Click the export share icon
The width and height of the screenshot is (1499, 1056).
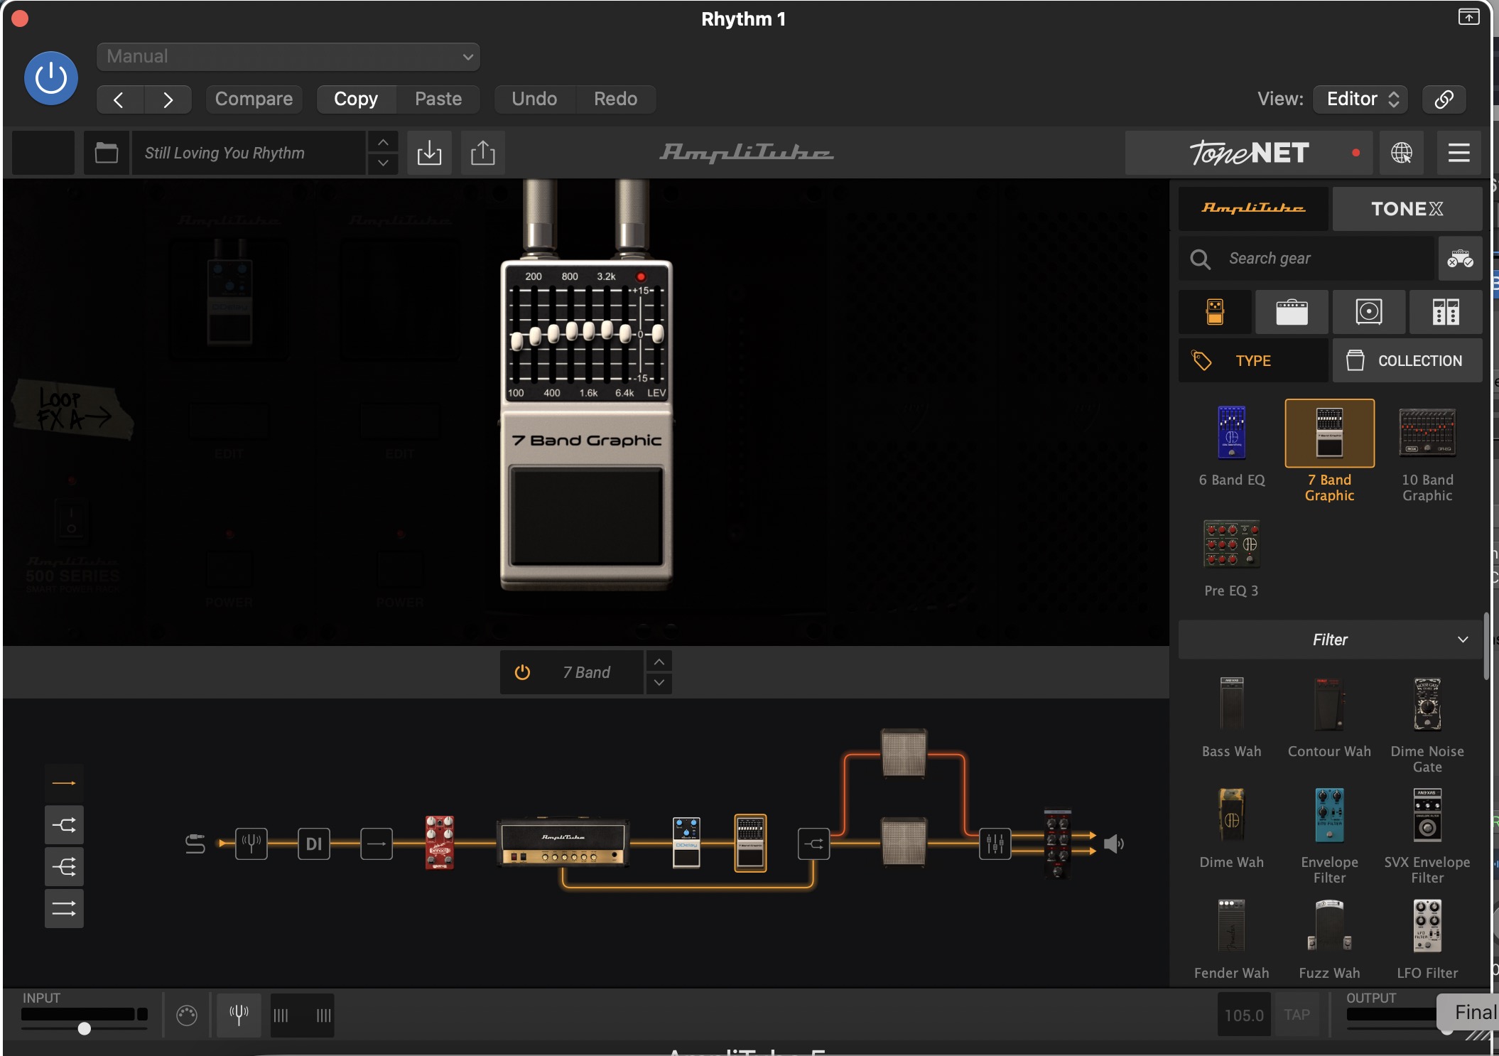(x=483, y=153)
